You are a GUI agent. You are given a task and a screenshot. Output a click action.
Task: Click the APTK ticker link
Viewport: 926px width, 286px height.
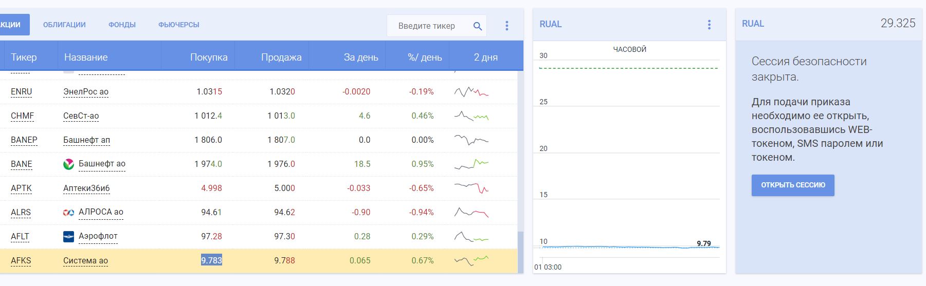[21, 188]
